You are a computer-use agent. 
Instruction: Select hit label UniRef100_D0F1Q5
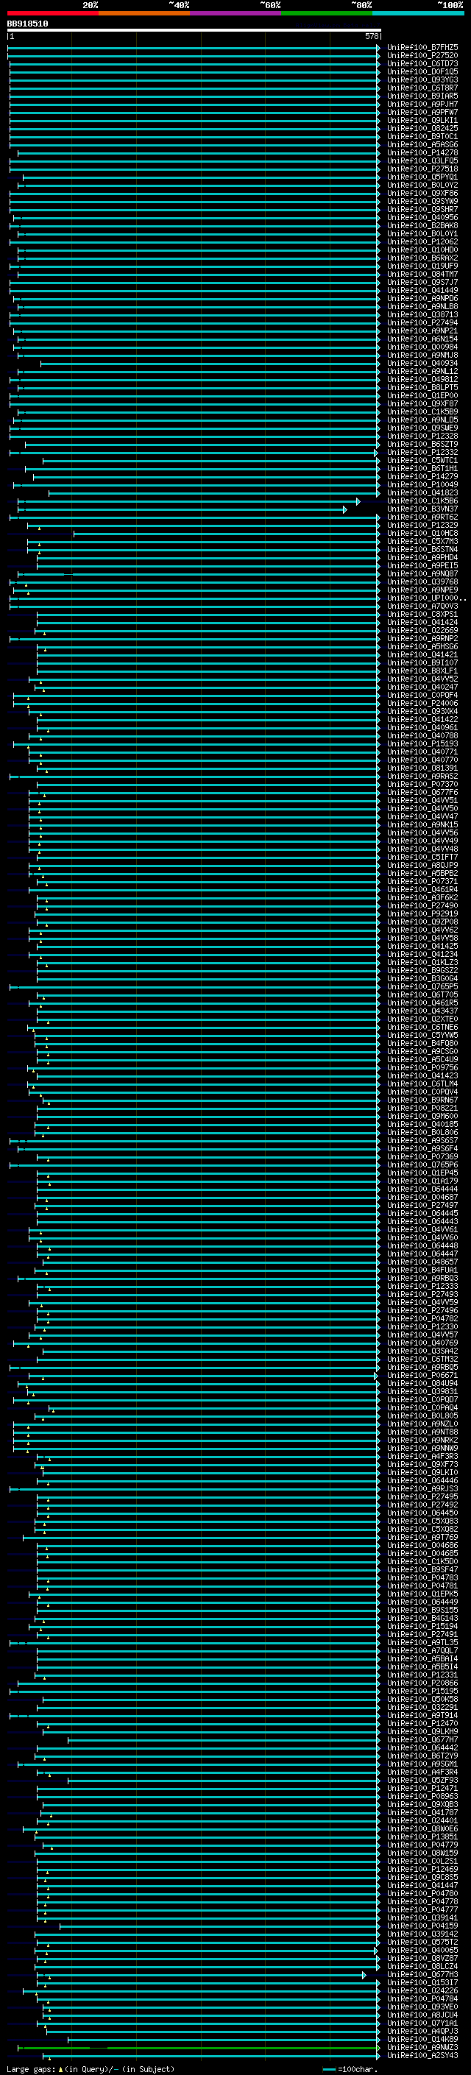(422, 71)
